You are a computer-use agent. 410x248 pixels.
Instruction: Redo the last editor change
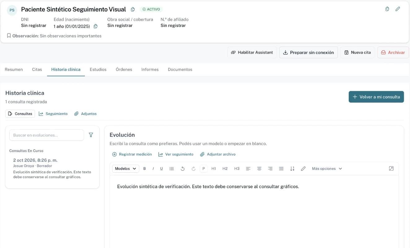pos(194,169)
